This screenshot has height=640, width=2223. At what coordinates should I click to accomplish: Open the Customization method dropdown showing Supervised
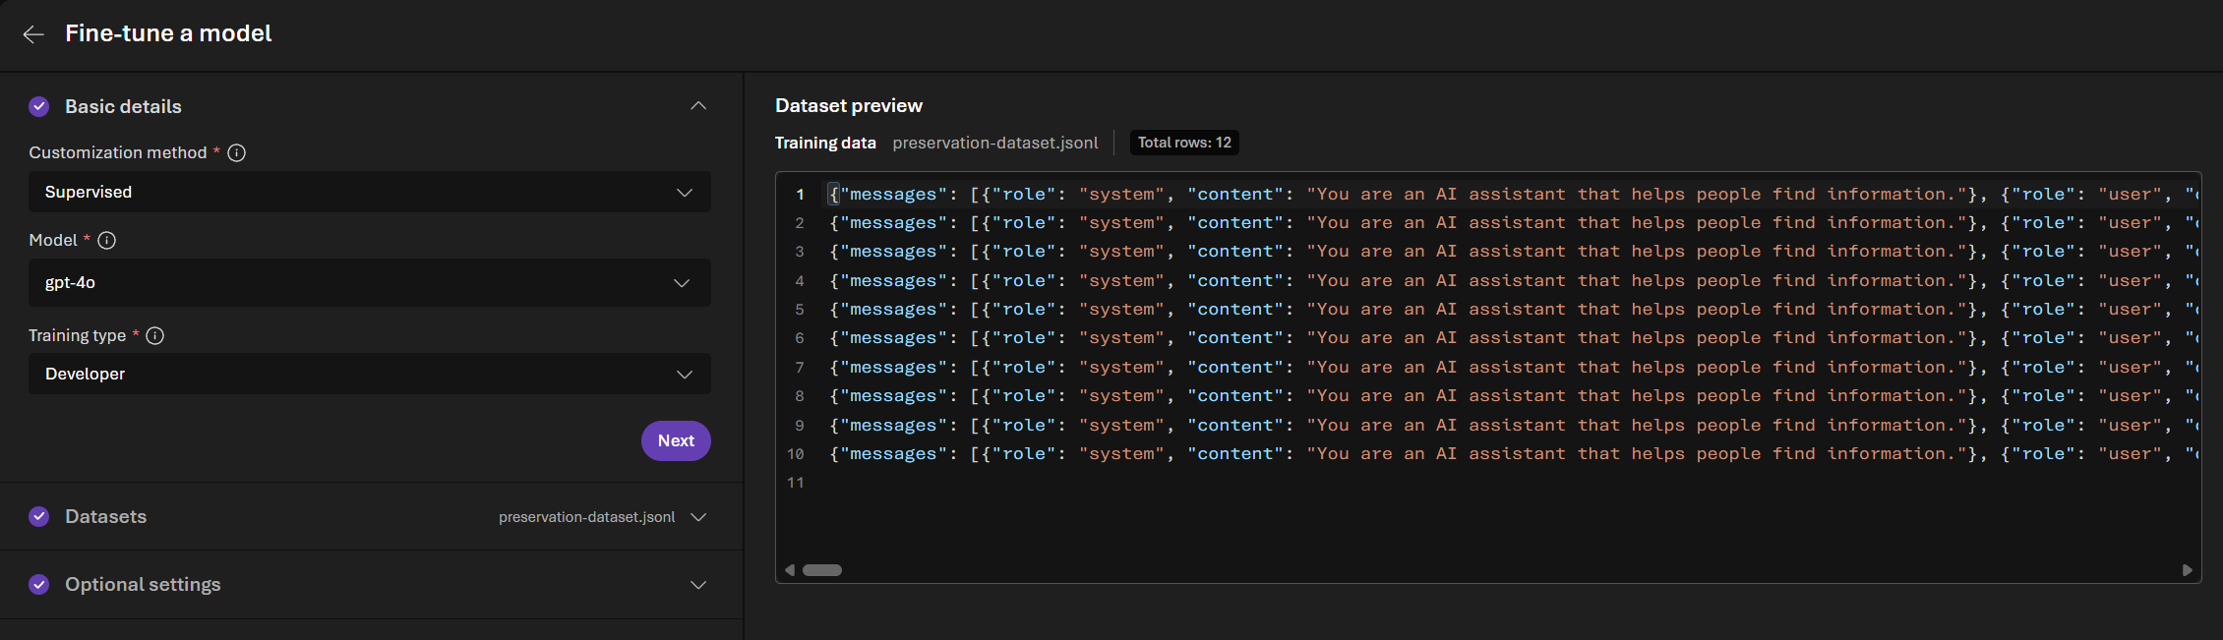click(370, 192)
